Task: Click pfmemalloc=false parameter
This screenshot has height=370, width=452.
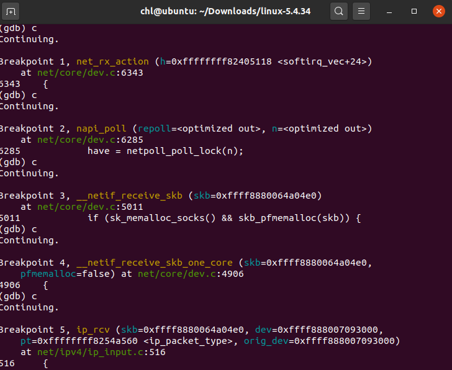Action: pos(65,274)
